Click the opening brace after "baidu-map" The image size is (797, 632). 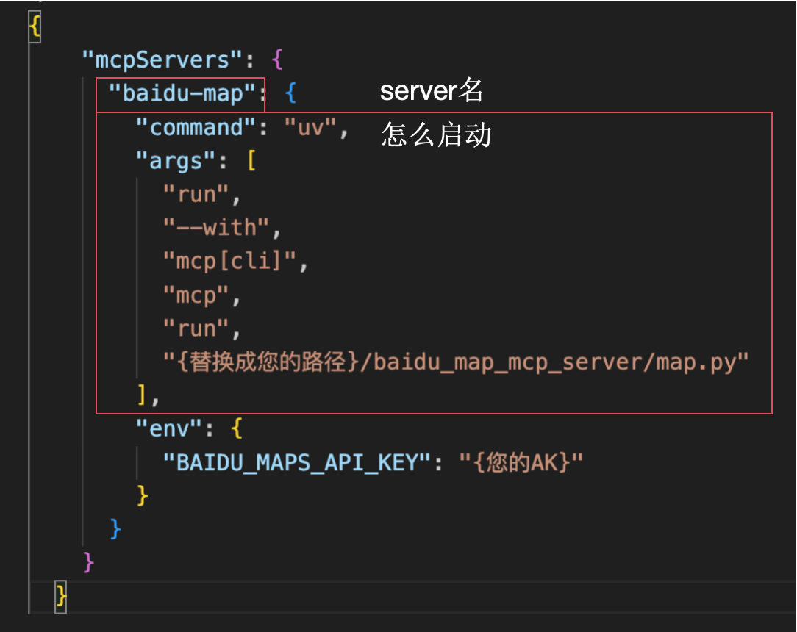[290, 93]
